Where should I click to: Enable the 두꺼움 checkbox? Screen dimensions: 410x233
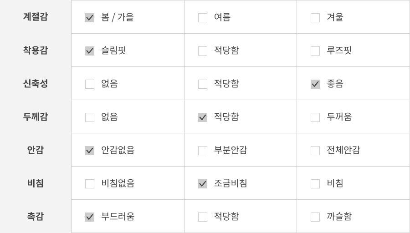315,117
